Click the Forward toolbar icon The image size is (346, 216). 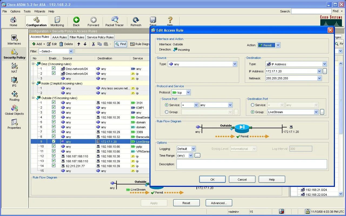pyautogui.click(x=93, y=21)
